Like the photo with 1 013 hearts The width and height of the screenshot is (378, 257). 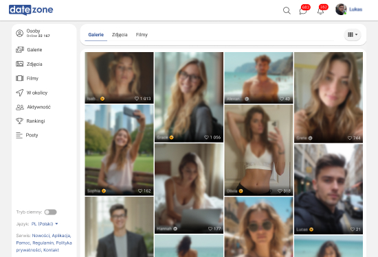point(137,99)
